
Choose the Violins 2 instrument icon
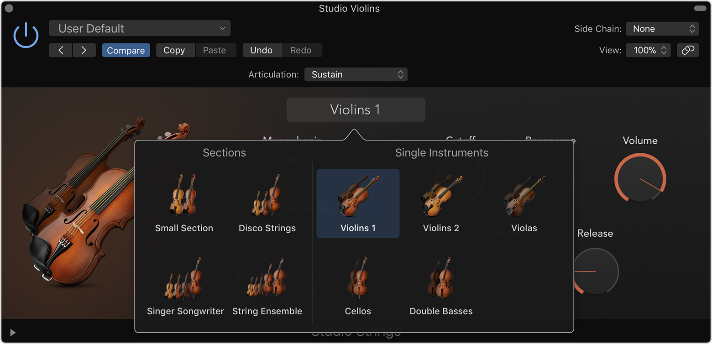tap(441, 195)
